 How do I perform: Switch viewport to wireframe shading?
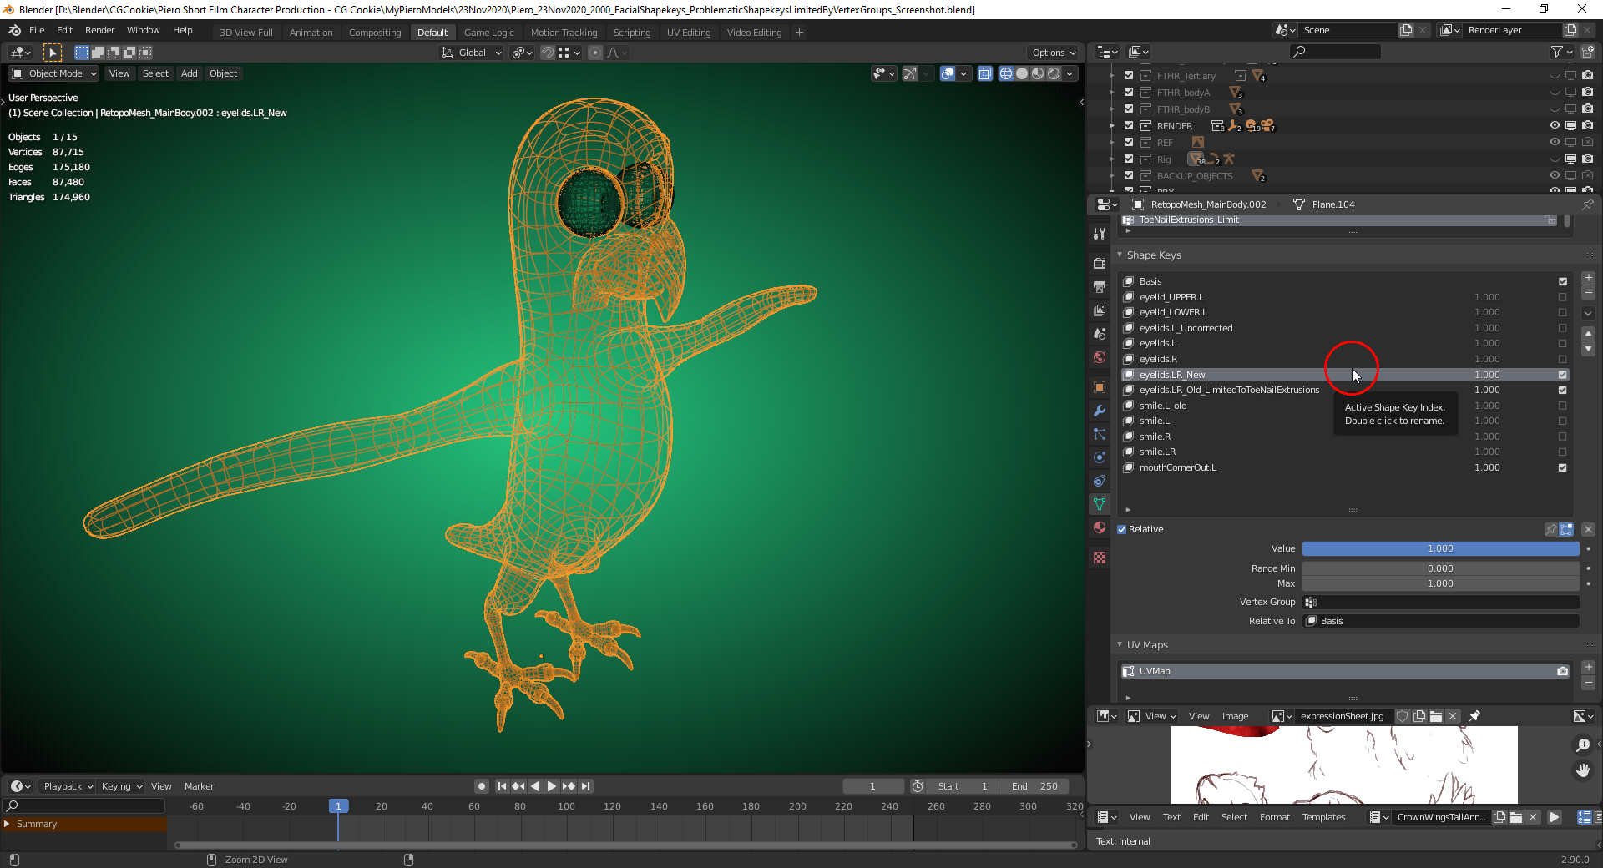click(1006, 73)
